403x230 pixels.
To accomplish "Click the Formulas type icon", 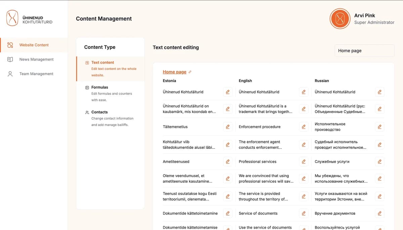I will (x=87, y=87).
